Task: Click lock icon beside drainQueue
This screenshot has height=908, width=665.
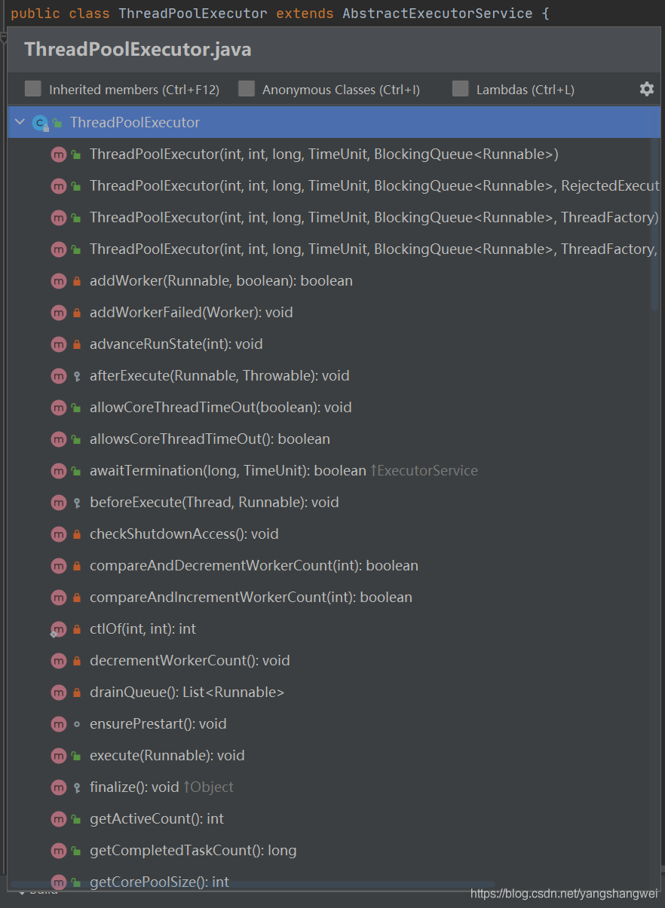Action: 76,692
